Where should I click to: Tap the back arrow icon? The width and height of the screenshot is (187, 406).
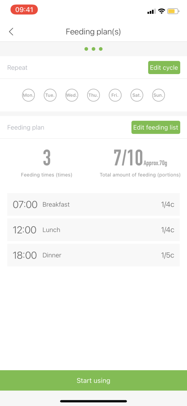(x=11, y=32)
